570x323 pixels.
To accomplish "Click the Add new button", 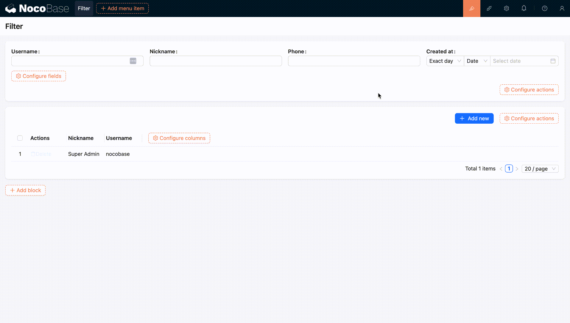I will click(x=474, y=118).
